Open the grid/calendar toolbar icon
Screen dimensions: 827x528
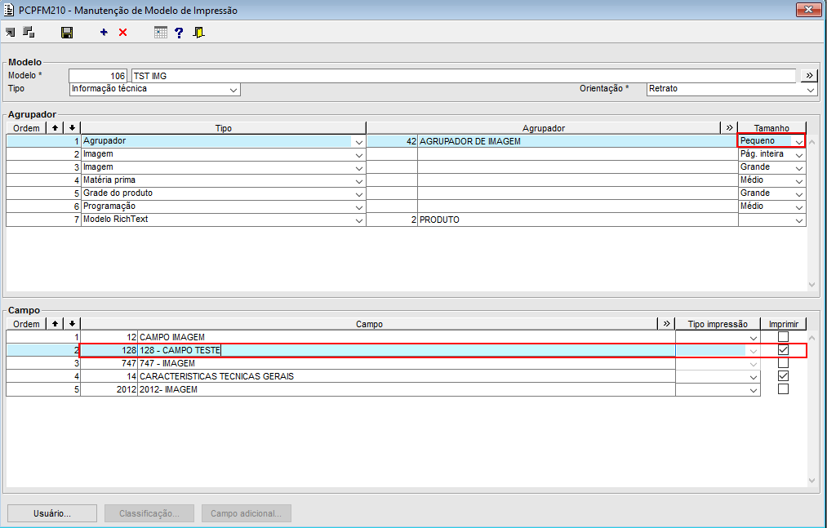161,33
